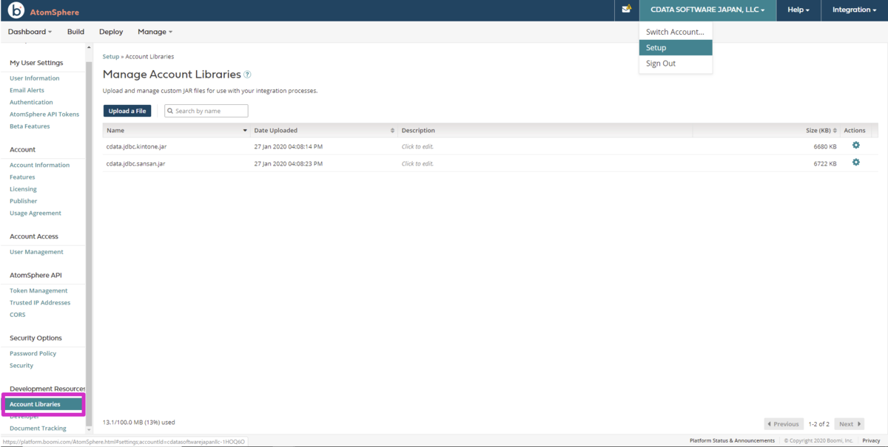The width and height of the screenshot is (888, 447).
Task: Open help icon beside Manage Account Libraries
Action: pyautogui.click(x=248, y=75)
